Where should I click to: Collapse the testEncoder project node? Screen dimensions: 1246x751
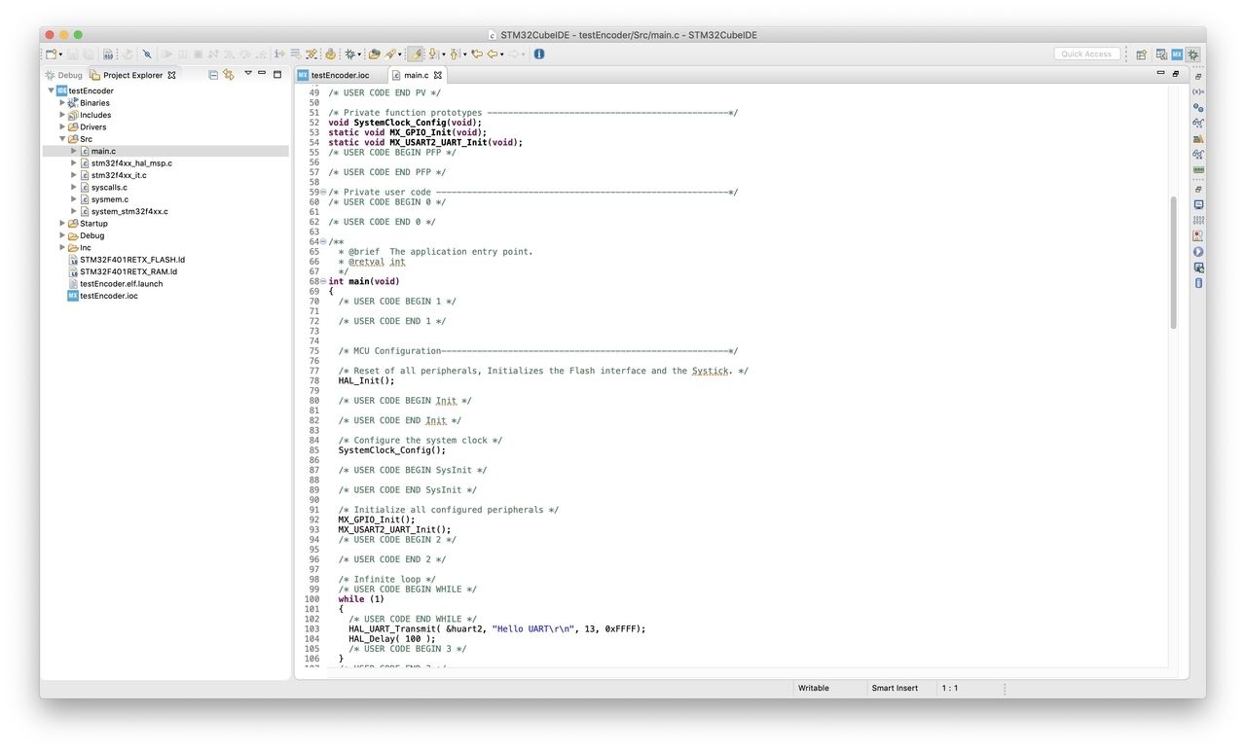point(51,90)
